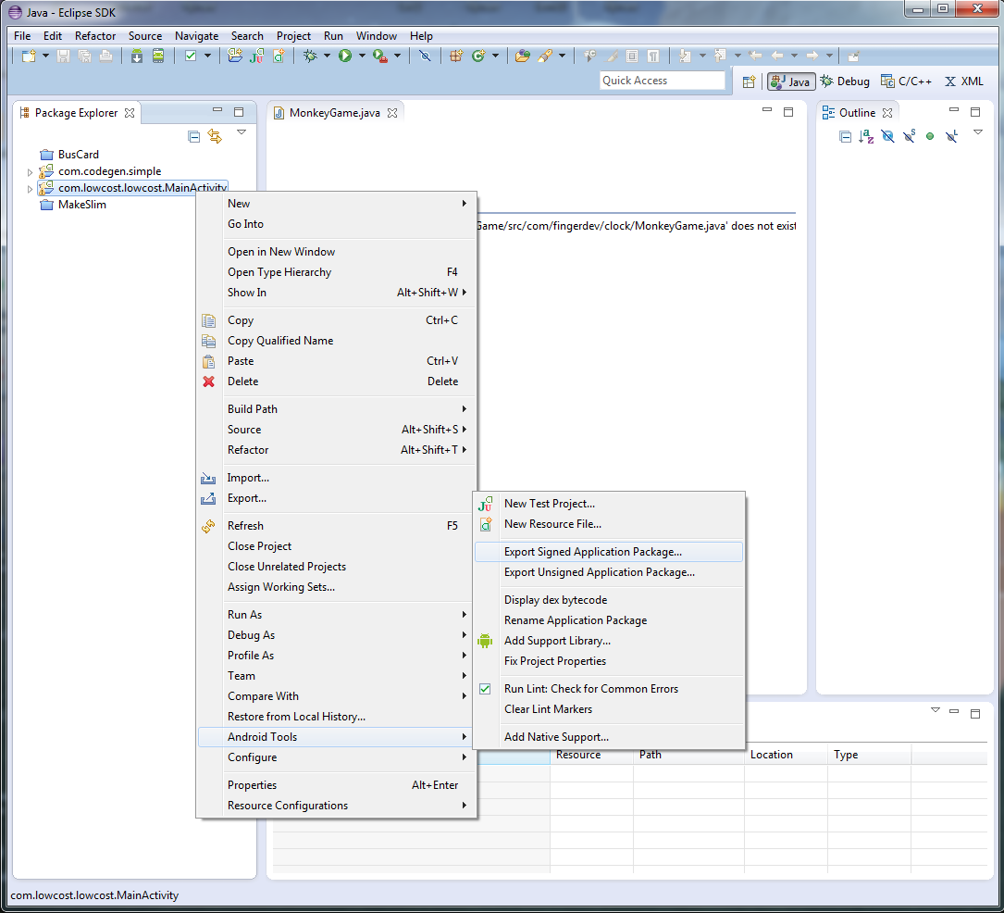Expand the com.codegen.simple project tree

(30, 172)
